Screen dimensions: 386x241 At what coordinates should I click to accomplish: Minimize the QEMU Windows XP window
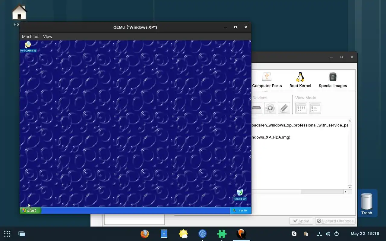click(x=225, y=27)
